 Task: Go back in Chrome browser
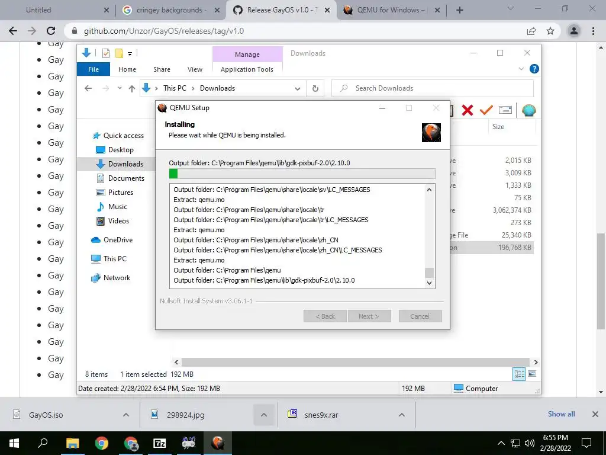coord(13,31)
